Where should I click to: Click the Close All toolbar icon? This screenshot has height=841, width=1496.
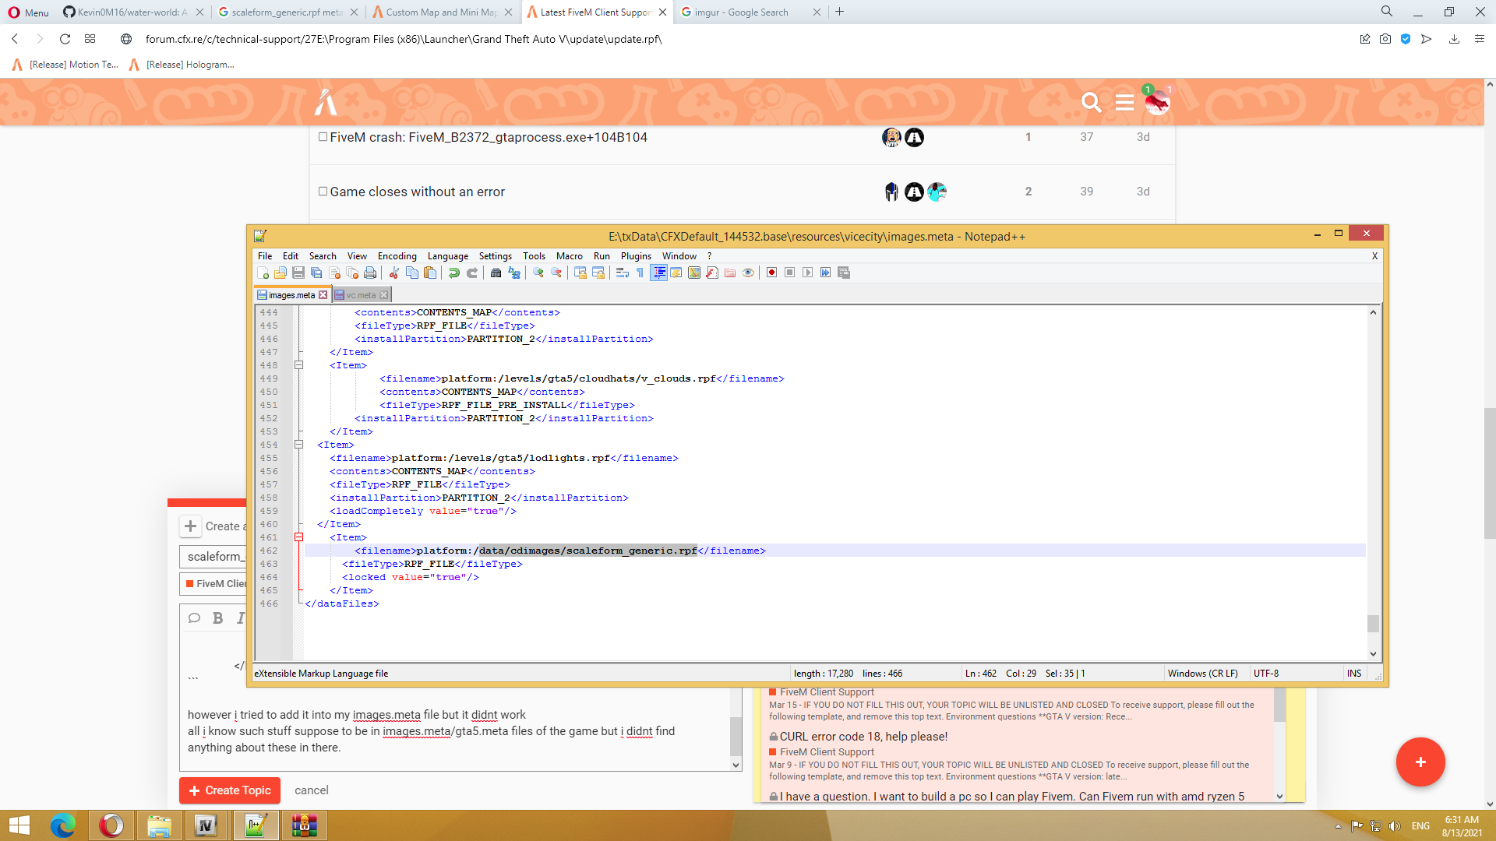coord(352,273)
